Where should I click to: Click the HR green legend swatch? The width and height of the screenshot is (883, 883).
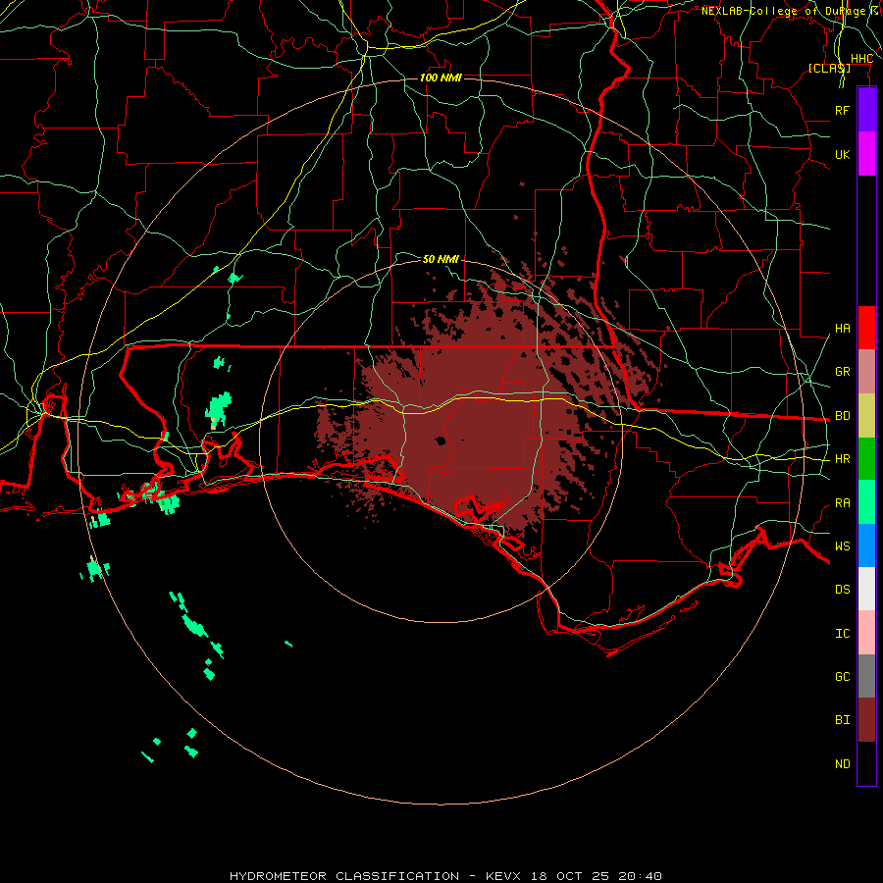click(x=866, y=459)
